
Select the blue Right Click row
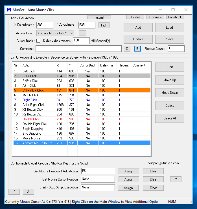82,100
